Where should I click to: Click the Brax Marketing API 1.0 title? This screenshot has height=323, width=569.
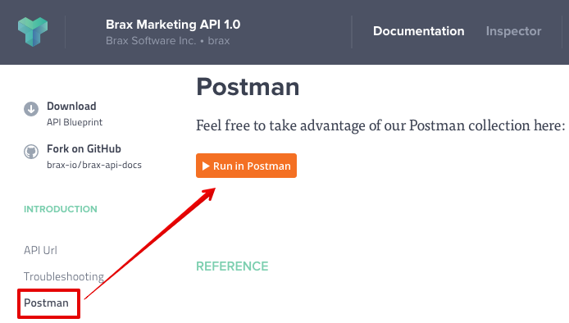click(x=173, y=25)
